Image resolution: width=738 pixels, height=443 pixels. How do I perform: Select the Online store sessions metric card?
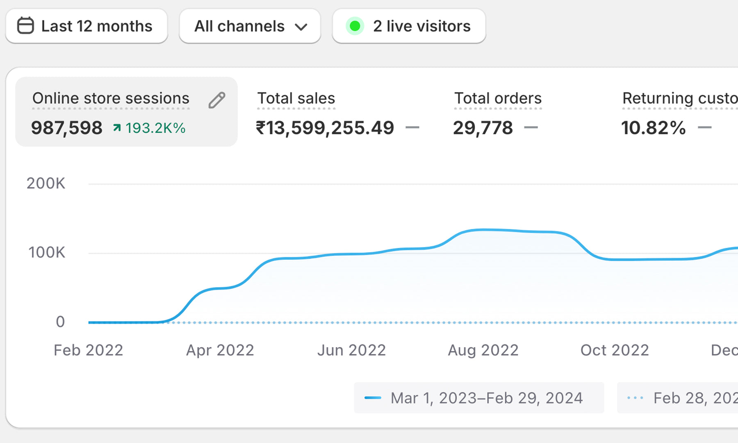[x=126, y=112]
